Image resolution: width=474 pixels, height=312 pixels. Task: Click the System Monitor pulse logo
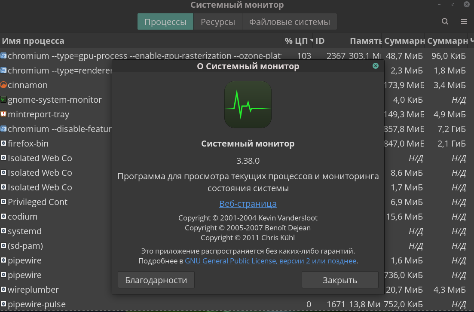[x=248, y=104]
